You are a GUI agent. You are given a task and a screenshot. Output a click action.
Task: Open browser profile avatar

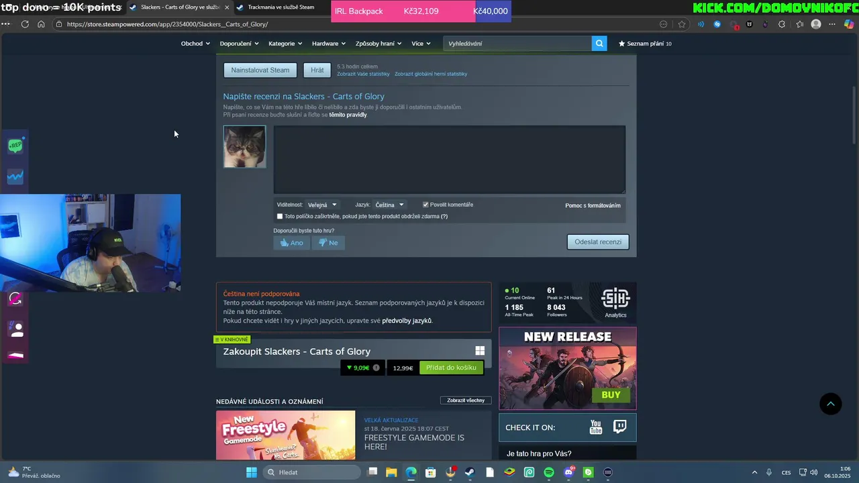pyautogui.click(x=816, y=24)
